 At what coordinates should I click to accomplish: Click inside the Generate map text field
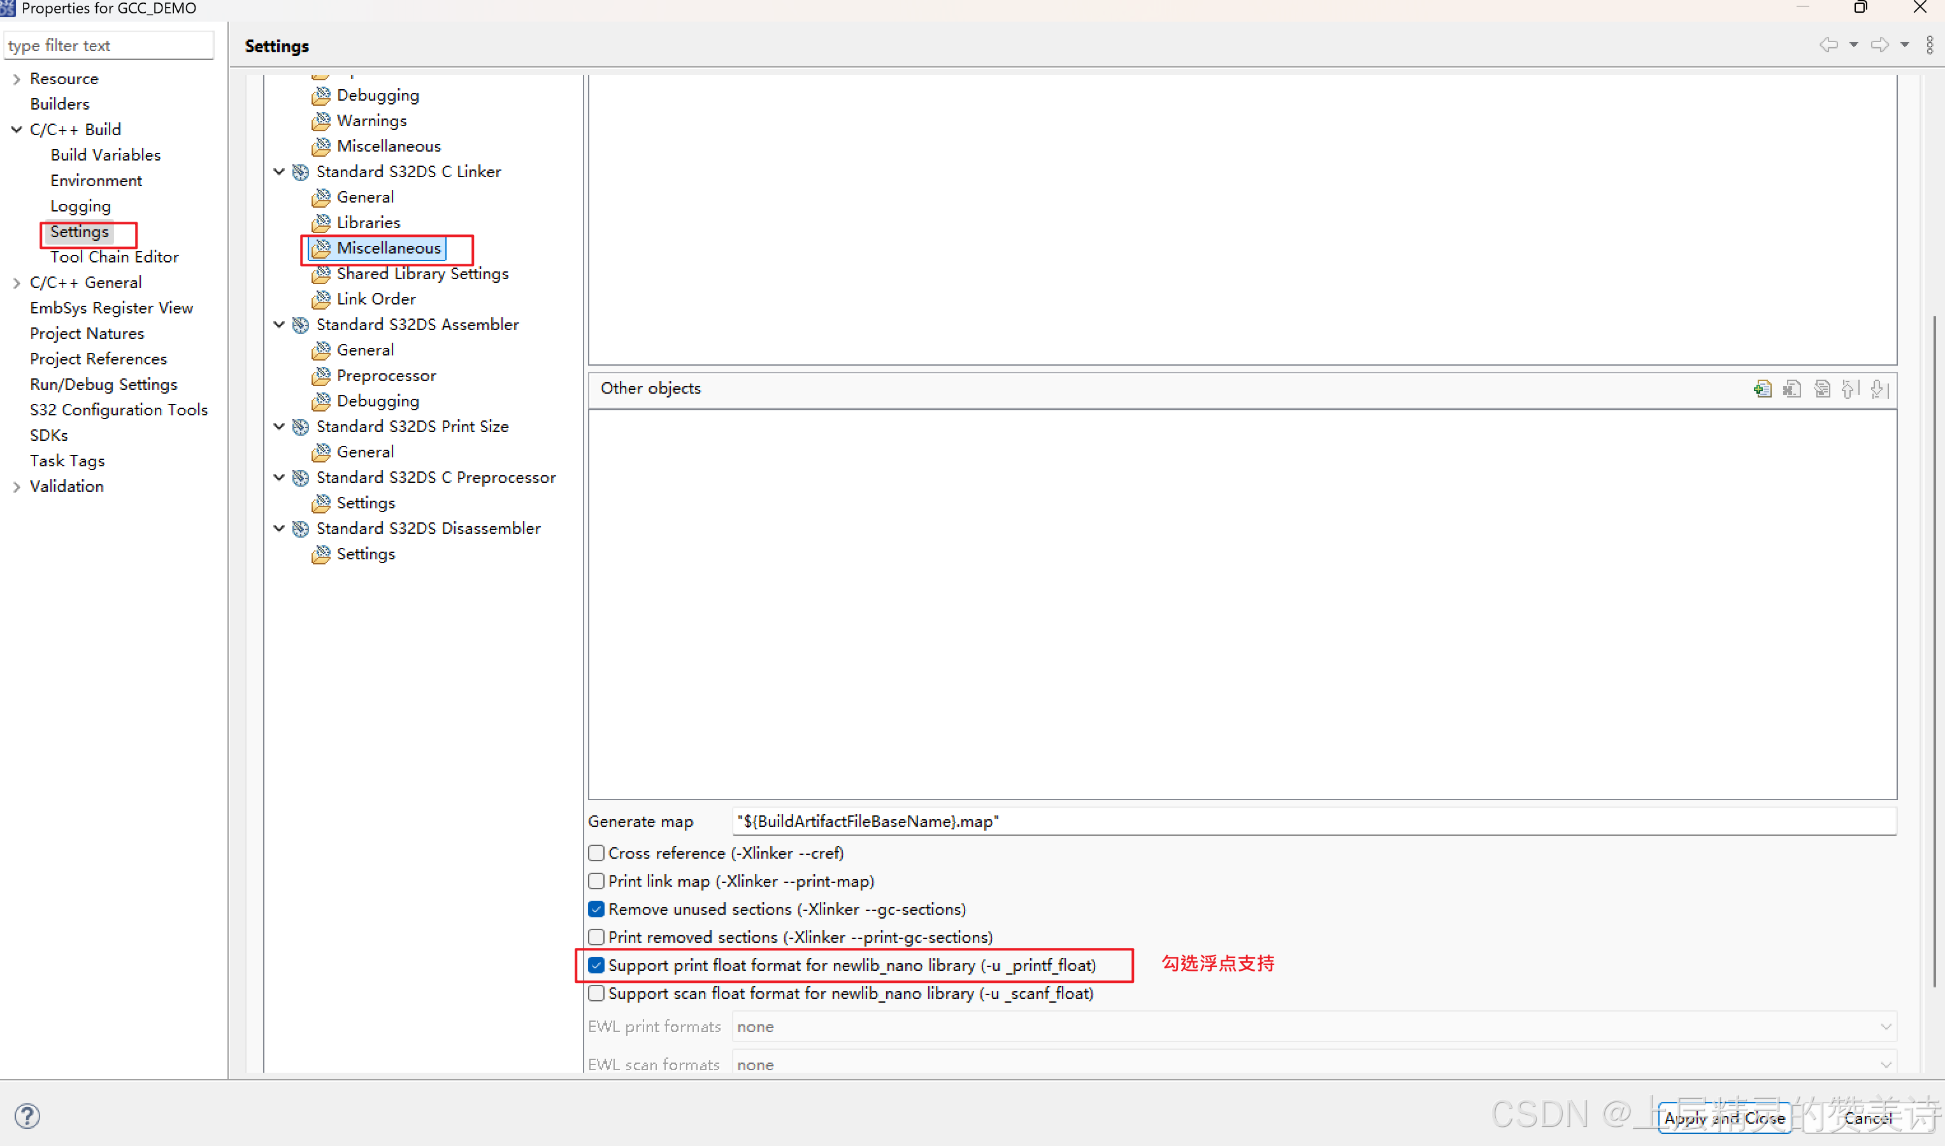coord(1312,821)
